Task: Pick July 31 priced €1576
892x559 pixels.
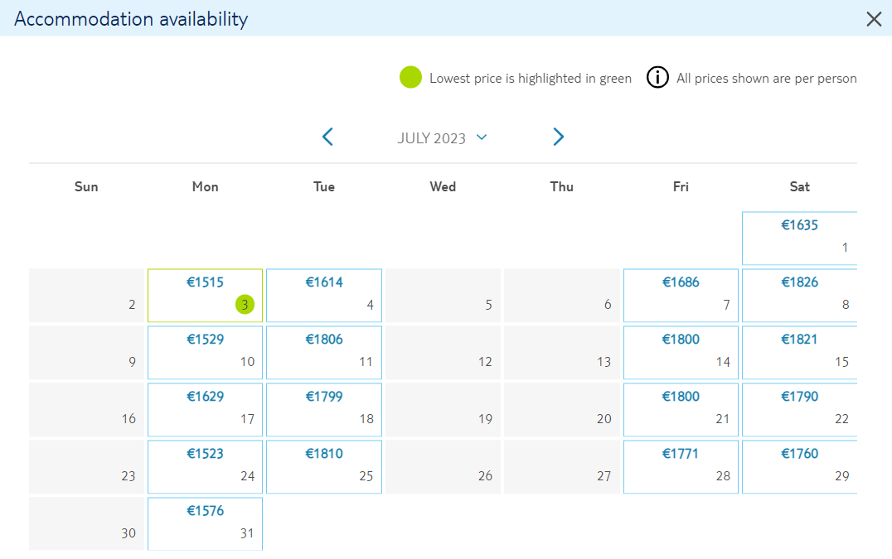Action: [x=205, y=523]
